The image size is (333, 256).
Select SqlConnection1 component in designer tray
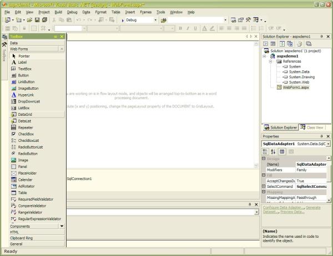tap(79, 179)
